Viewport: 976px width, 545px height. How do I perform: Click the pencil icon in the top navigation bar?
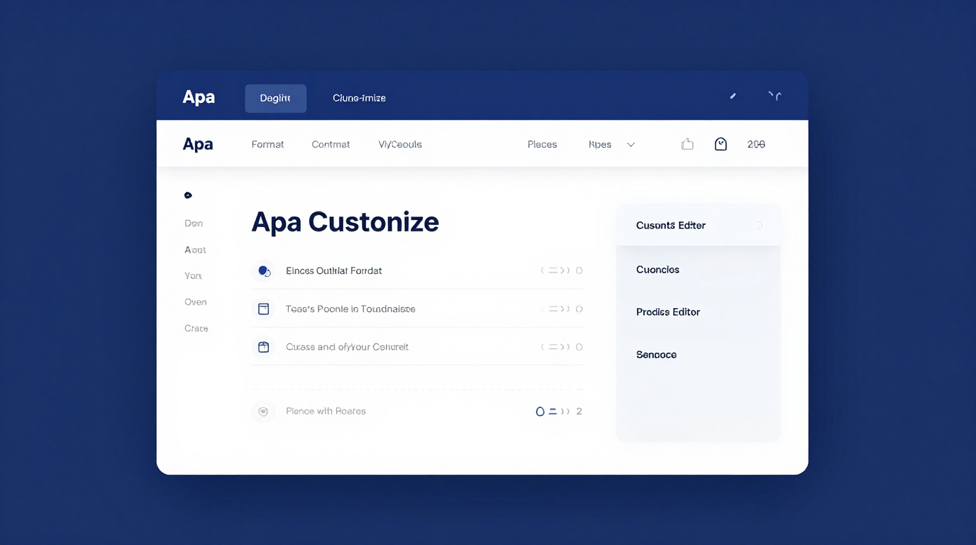733,95
